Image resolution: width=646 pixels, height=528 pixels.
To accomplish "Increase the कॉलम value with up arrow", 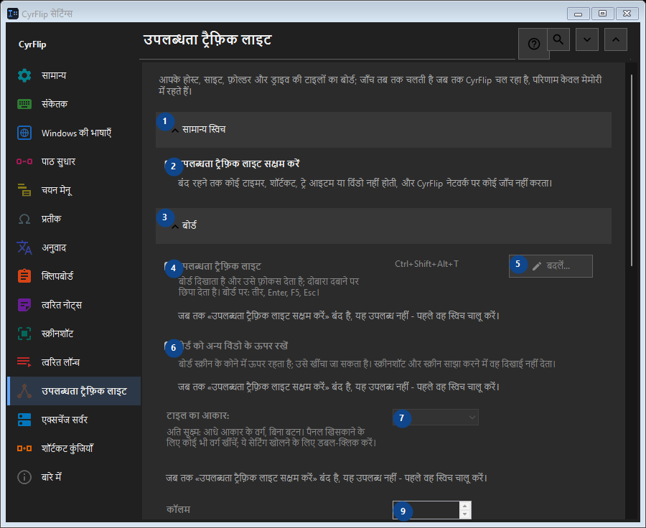I will point(464,506).
